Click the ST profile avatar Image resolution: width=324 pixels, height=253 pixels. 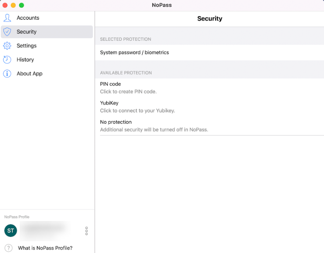coord(11,231)
